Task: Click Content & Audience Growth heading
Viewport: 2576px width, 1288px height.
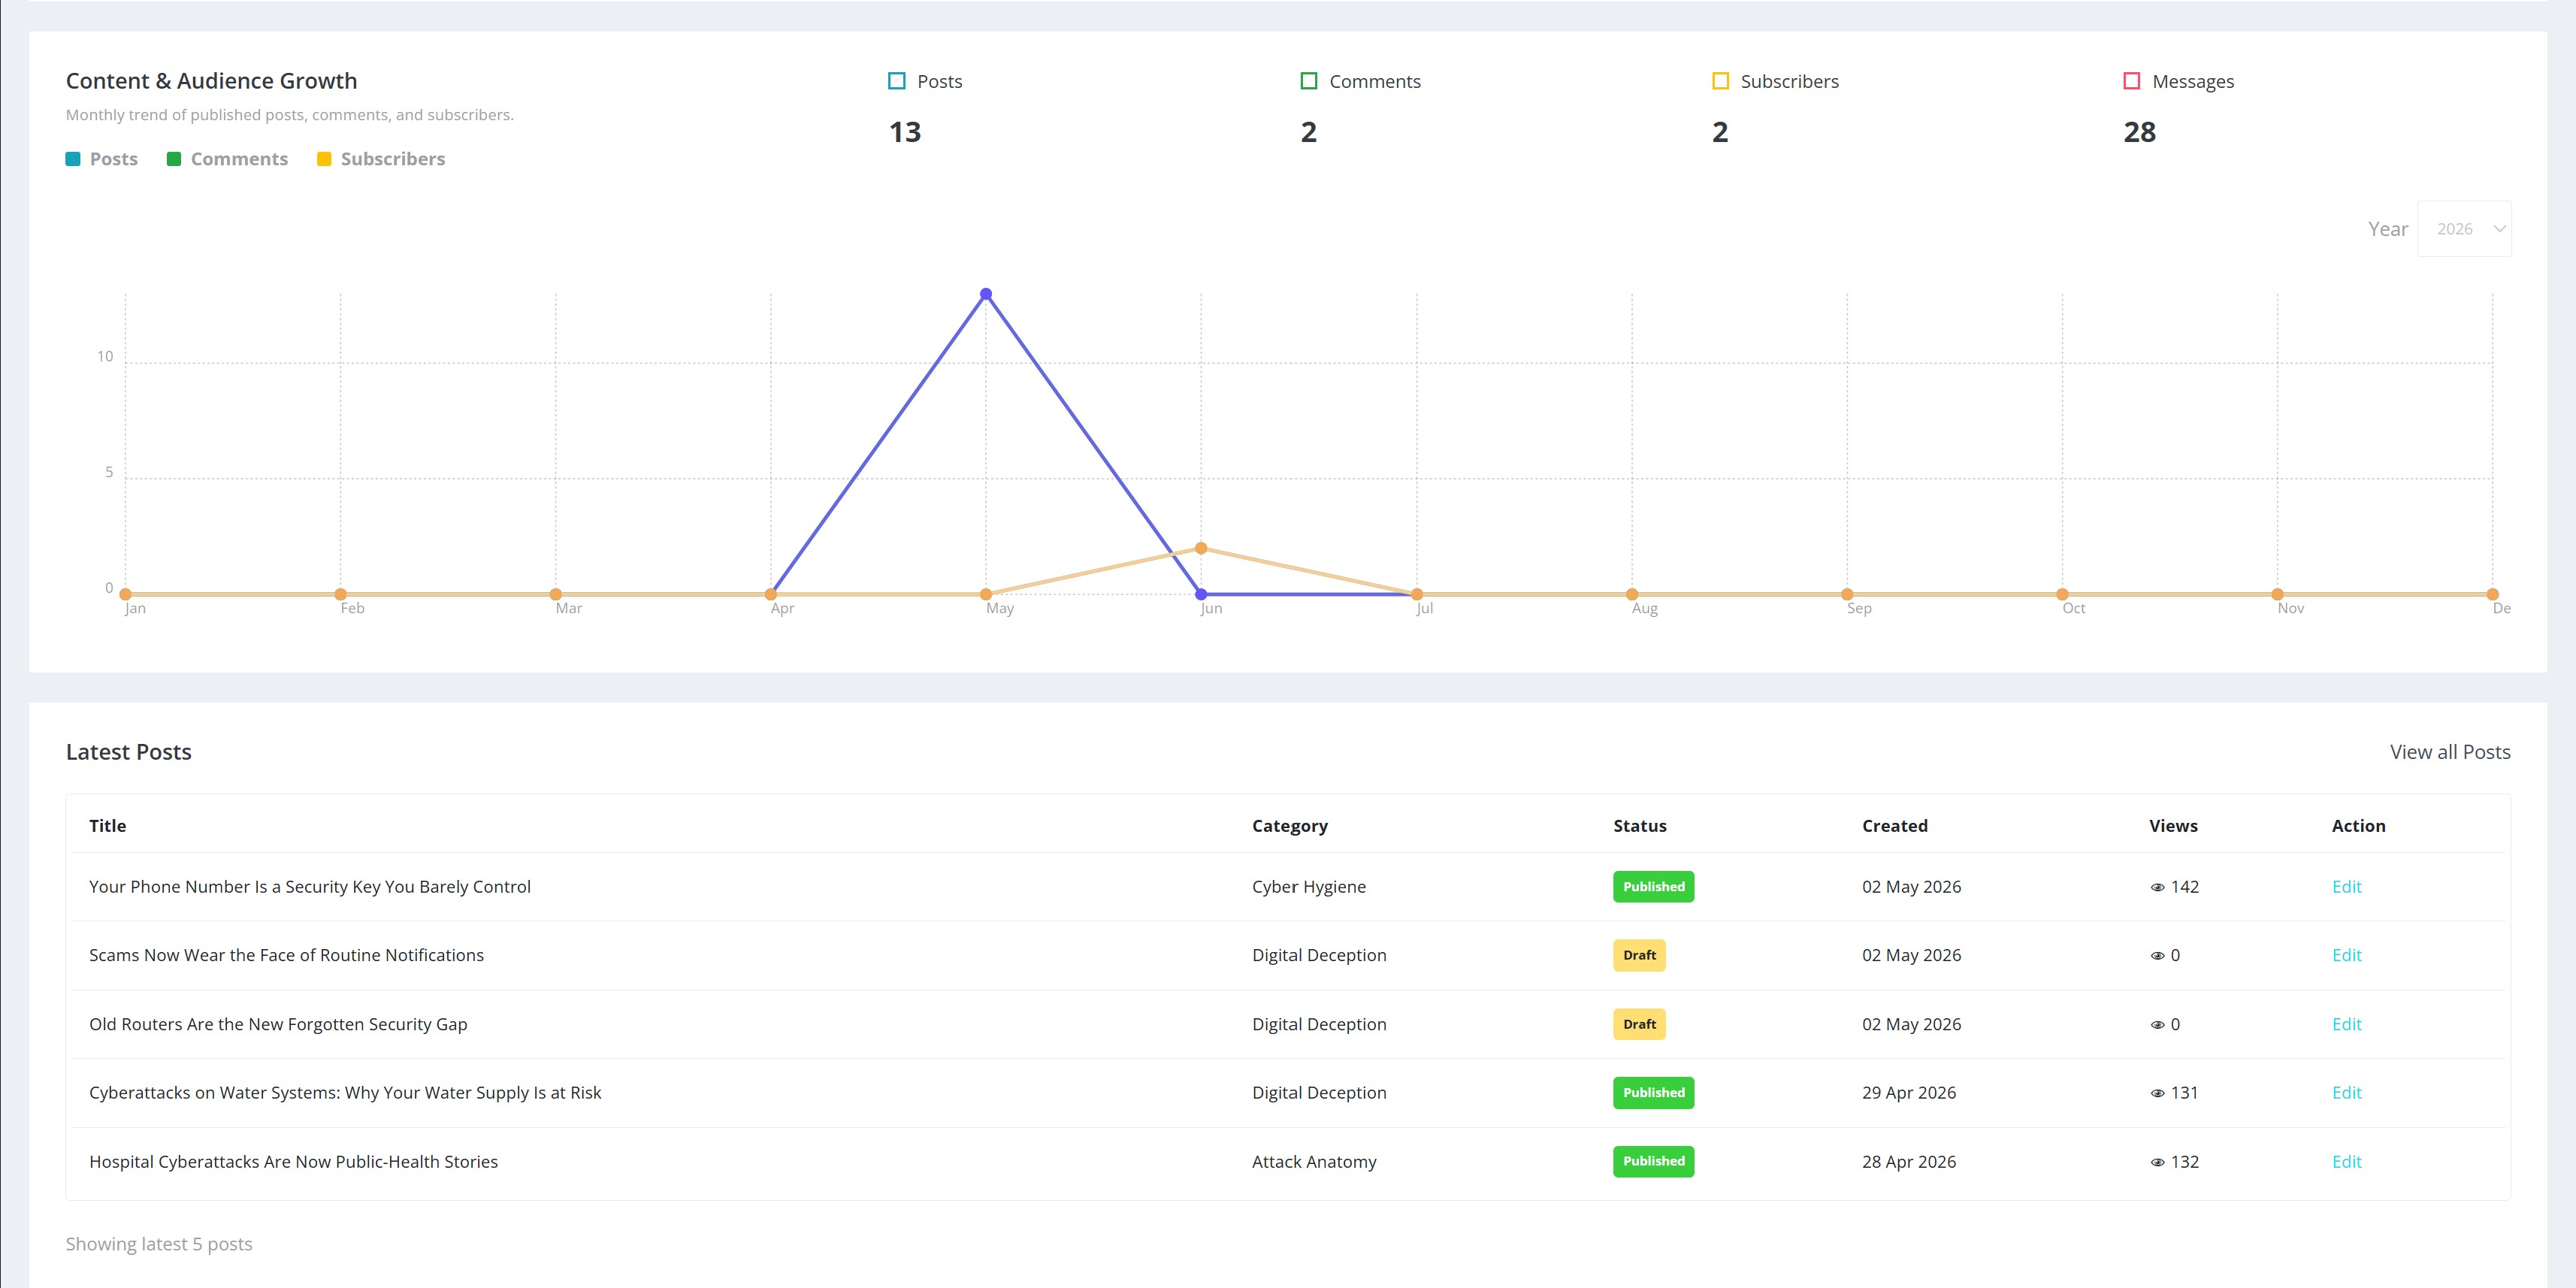Action: [211, 81]
